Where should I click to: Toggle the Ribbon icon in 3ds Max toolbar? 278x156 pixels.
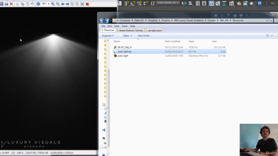tap(212, 3)
